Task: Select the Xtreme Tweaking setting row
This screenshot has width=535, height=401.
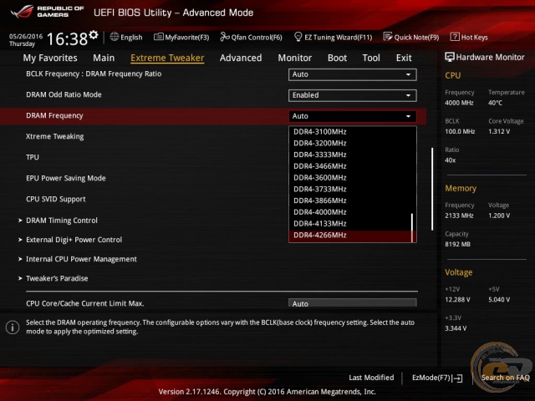Action: click(54, 136)
